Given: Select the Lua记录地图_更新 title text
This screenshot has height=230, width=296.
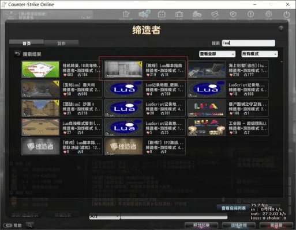Looking at the screenshot, I should [164, 85].
